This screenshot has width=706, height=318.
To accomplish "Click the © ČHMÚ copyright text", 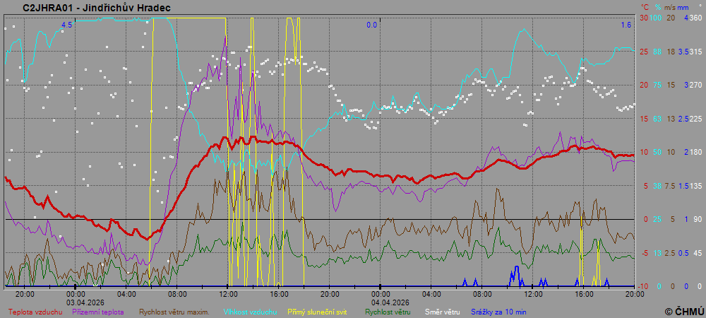I will coord(684,312).
